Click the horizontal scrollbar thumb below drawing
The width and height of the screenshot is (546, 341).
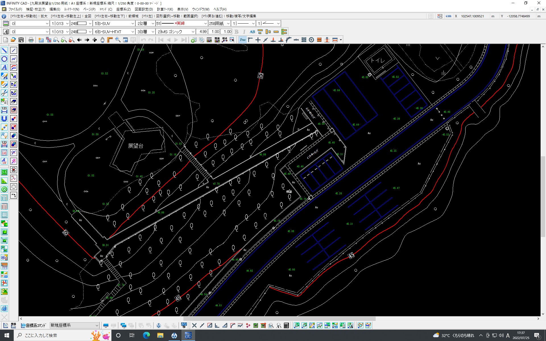pos(280,319)
